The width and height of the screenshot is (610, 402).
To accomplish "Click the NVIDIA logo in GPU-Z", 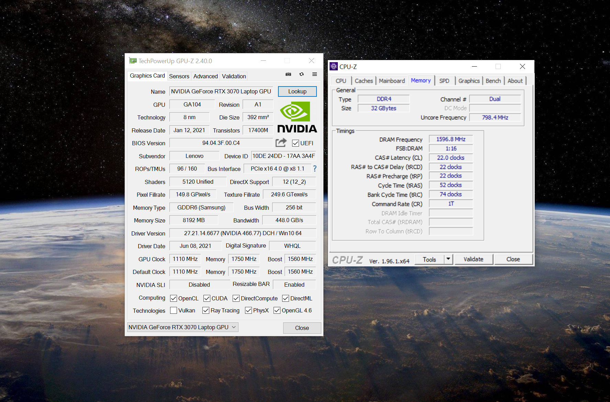I will [x=297, y=117].
